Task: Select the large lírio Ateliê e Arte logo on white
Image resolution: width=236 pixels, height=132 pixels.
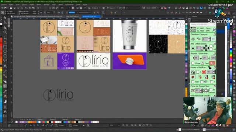Action: click(x=93, y=61)
